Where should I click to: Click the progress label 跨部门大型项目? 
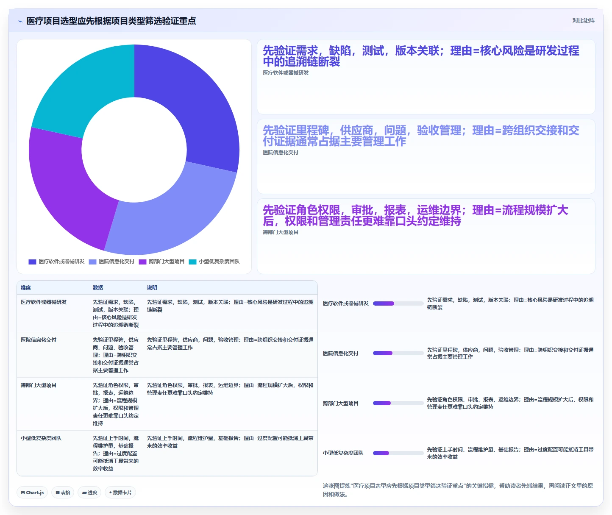pyautogui.click(x=341, y=404)
